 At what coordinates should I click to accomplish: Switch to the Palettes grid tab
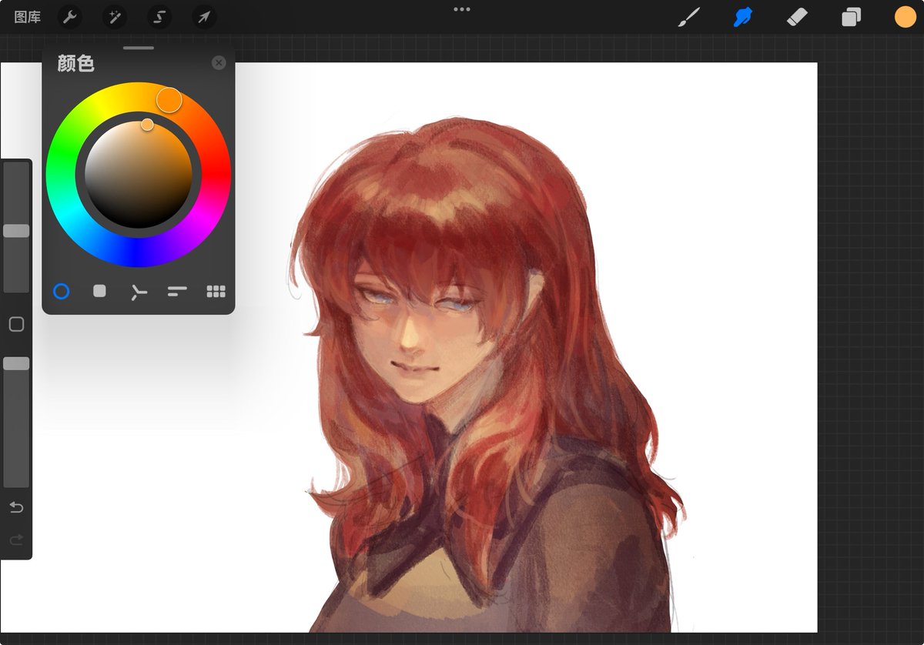pyautogui.click(x=216, y=291)
